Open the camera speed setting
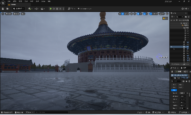This screenshot has width=191, height=115. coord(162,14)
